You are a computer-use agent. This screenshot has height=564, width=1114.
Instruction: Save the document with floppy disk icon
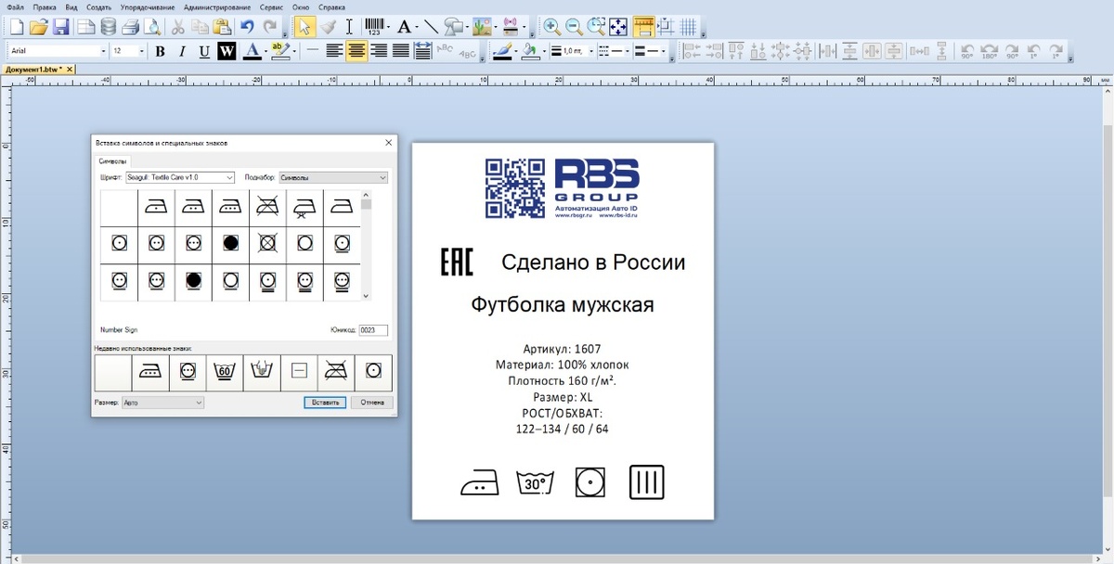click(x=60, y=27)
